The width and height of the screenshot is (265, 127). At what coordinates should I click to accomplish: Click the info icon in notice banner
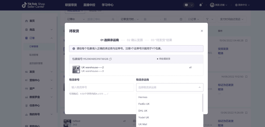[74, 49]
